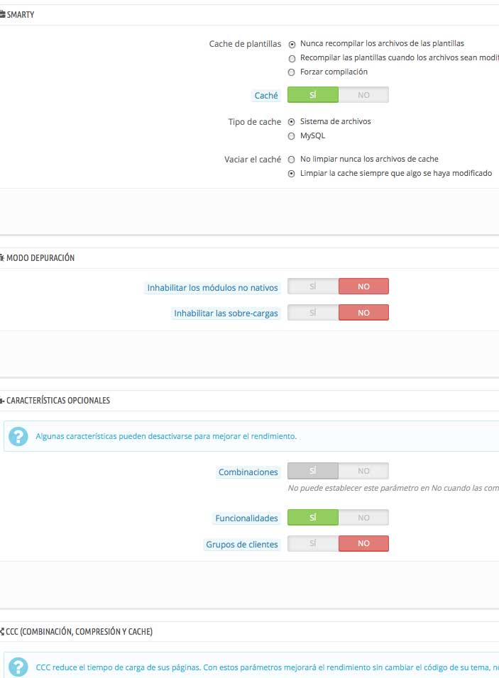Click the Smarty section briefcase icon
Viewport: 499px width, 678px height.
point(2,14)
